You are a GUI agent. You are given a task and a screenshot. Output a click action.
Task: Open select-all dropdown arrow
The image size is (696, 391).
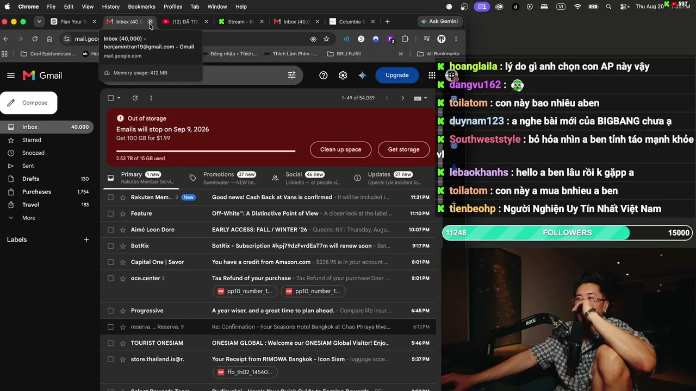click(119, 98)
